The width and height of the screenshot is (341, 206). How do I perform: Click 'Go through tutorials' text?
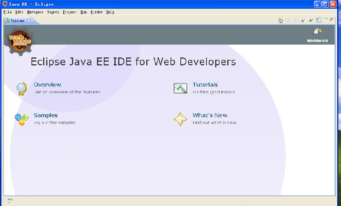point(214,92)
